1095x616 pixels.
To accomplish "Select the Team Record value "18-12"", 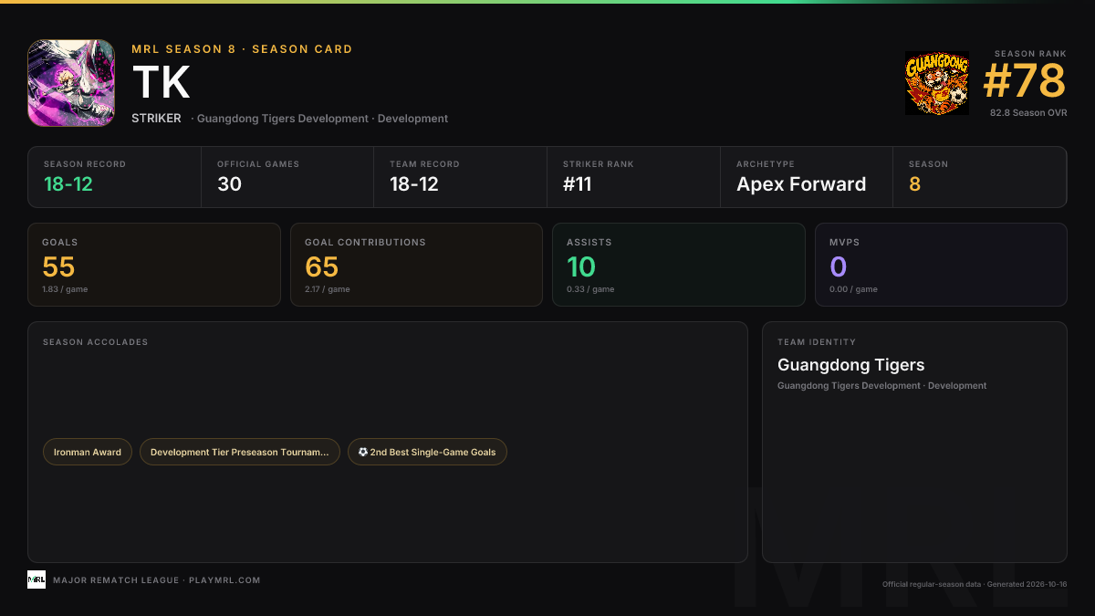I will tap(414, 183).
